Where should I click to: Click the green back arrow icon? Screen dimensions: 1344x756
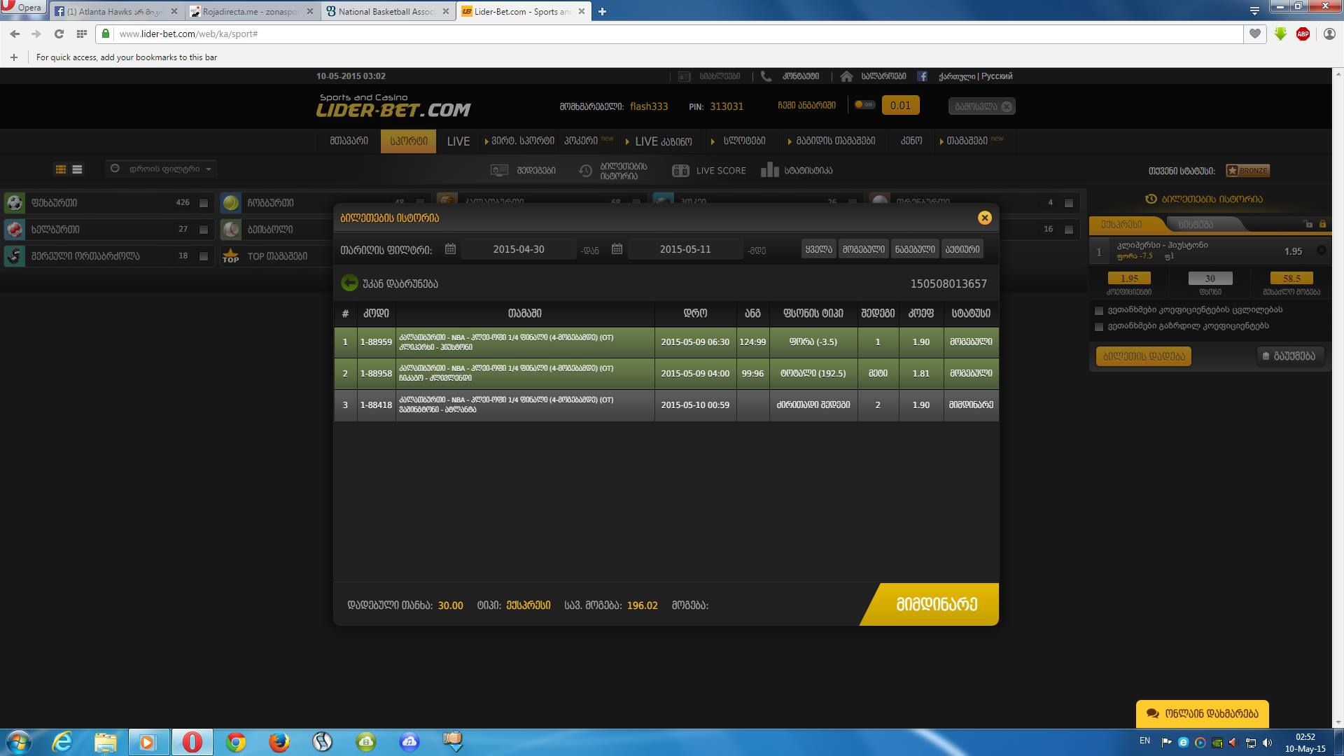coord(349,283)
